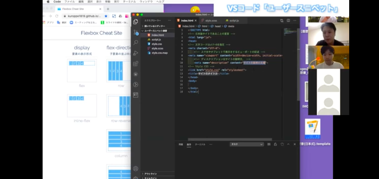Image resolution: width=379 pixels, height=179 pixels.
Task: Click the open log file icon in panel
Action: point(282,144)
